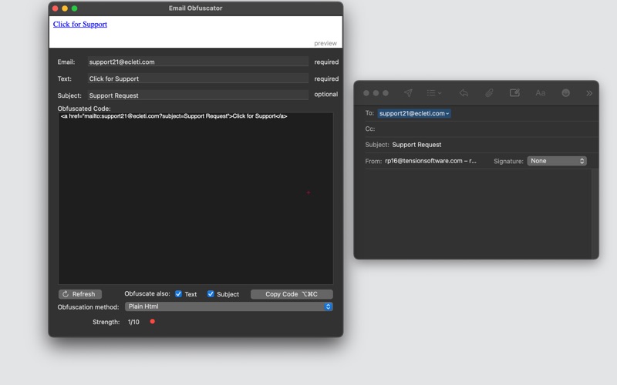This screenshot has width=617, height=385.
Task: Click inside the Obfuscated Code text area
Action: (195, 200)
